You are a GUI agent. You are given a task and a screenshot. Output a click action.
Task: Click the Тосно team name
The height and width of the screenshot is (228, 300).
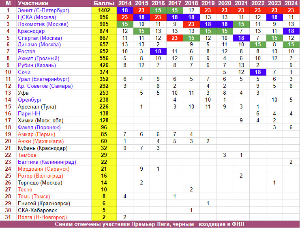tap(25, 189)
